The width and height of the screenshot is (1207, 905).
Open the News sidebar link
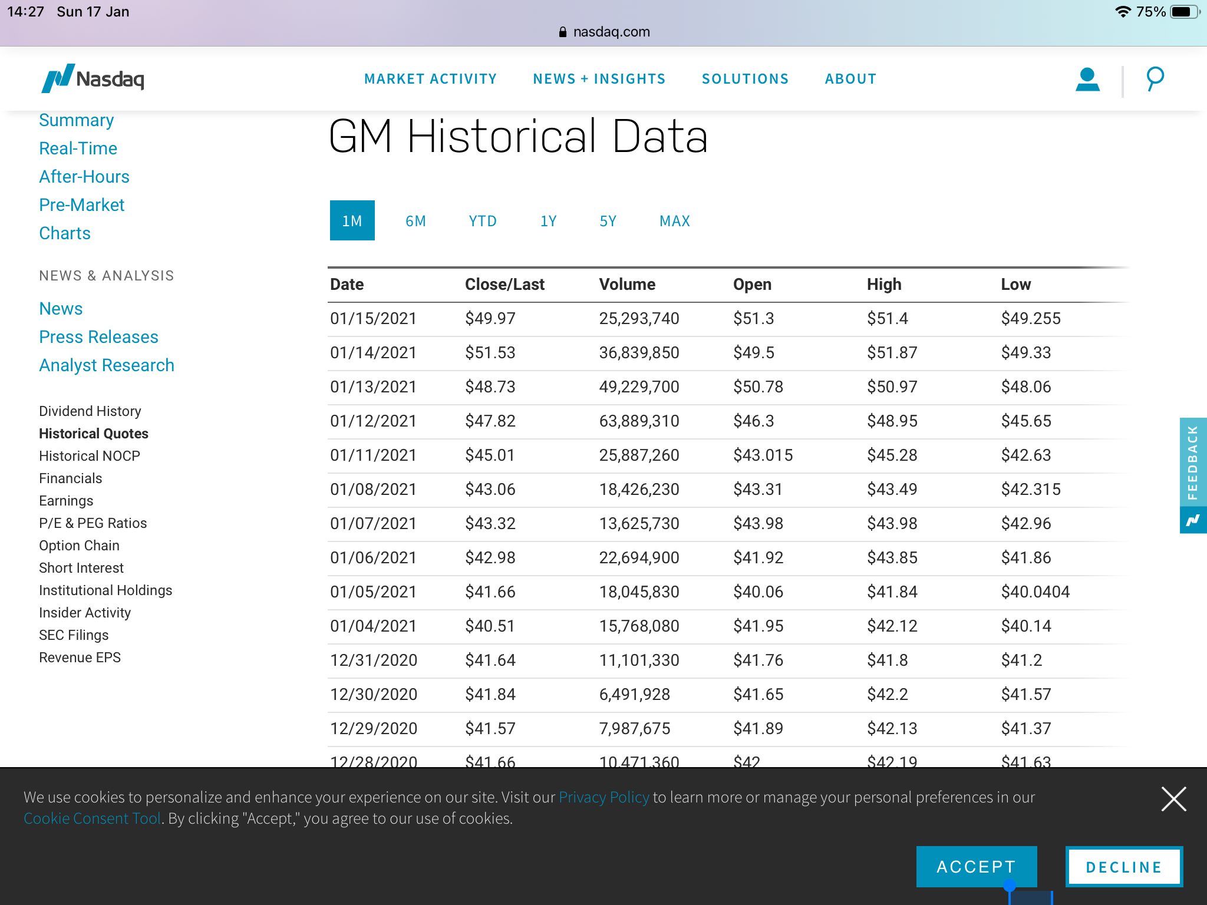tap(61, 309)
